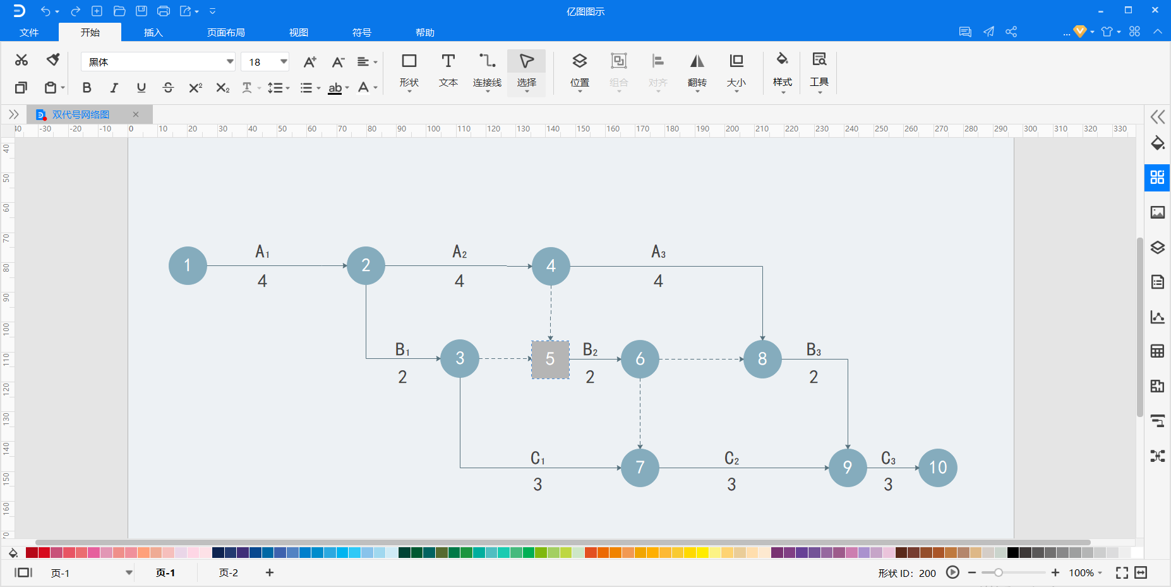Image resolution: width=1171 pixels, height=587 pixels.
Task: Open the 文件 menu
Action: pos(29,32)
